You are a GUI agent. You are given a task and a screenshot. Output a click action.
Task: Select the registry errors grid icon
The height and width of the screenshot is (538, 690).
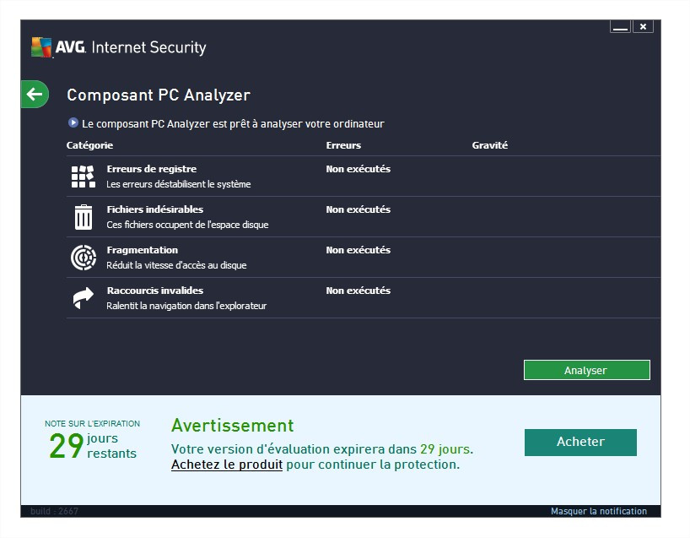tap(83, 176)
